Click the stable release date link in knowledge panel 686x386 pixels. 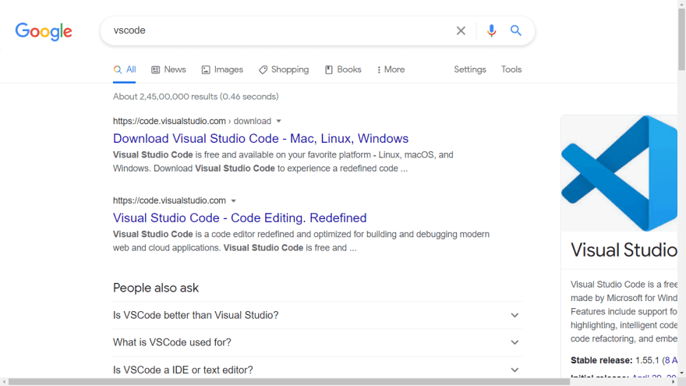[671, 360]
